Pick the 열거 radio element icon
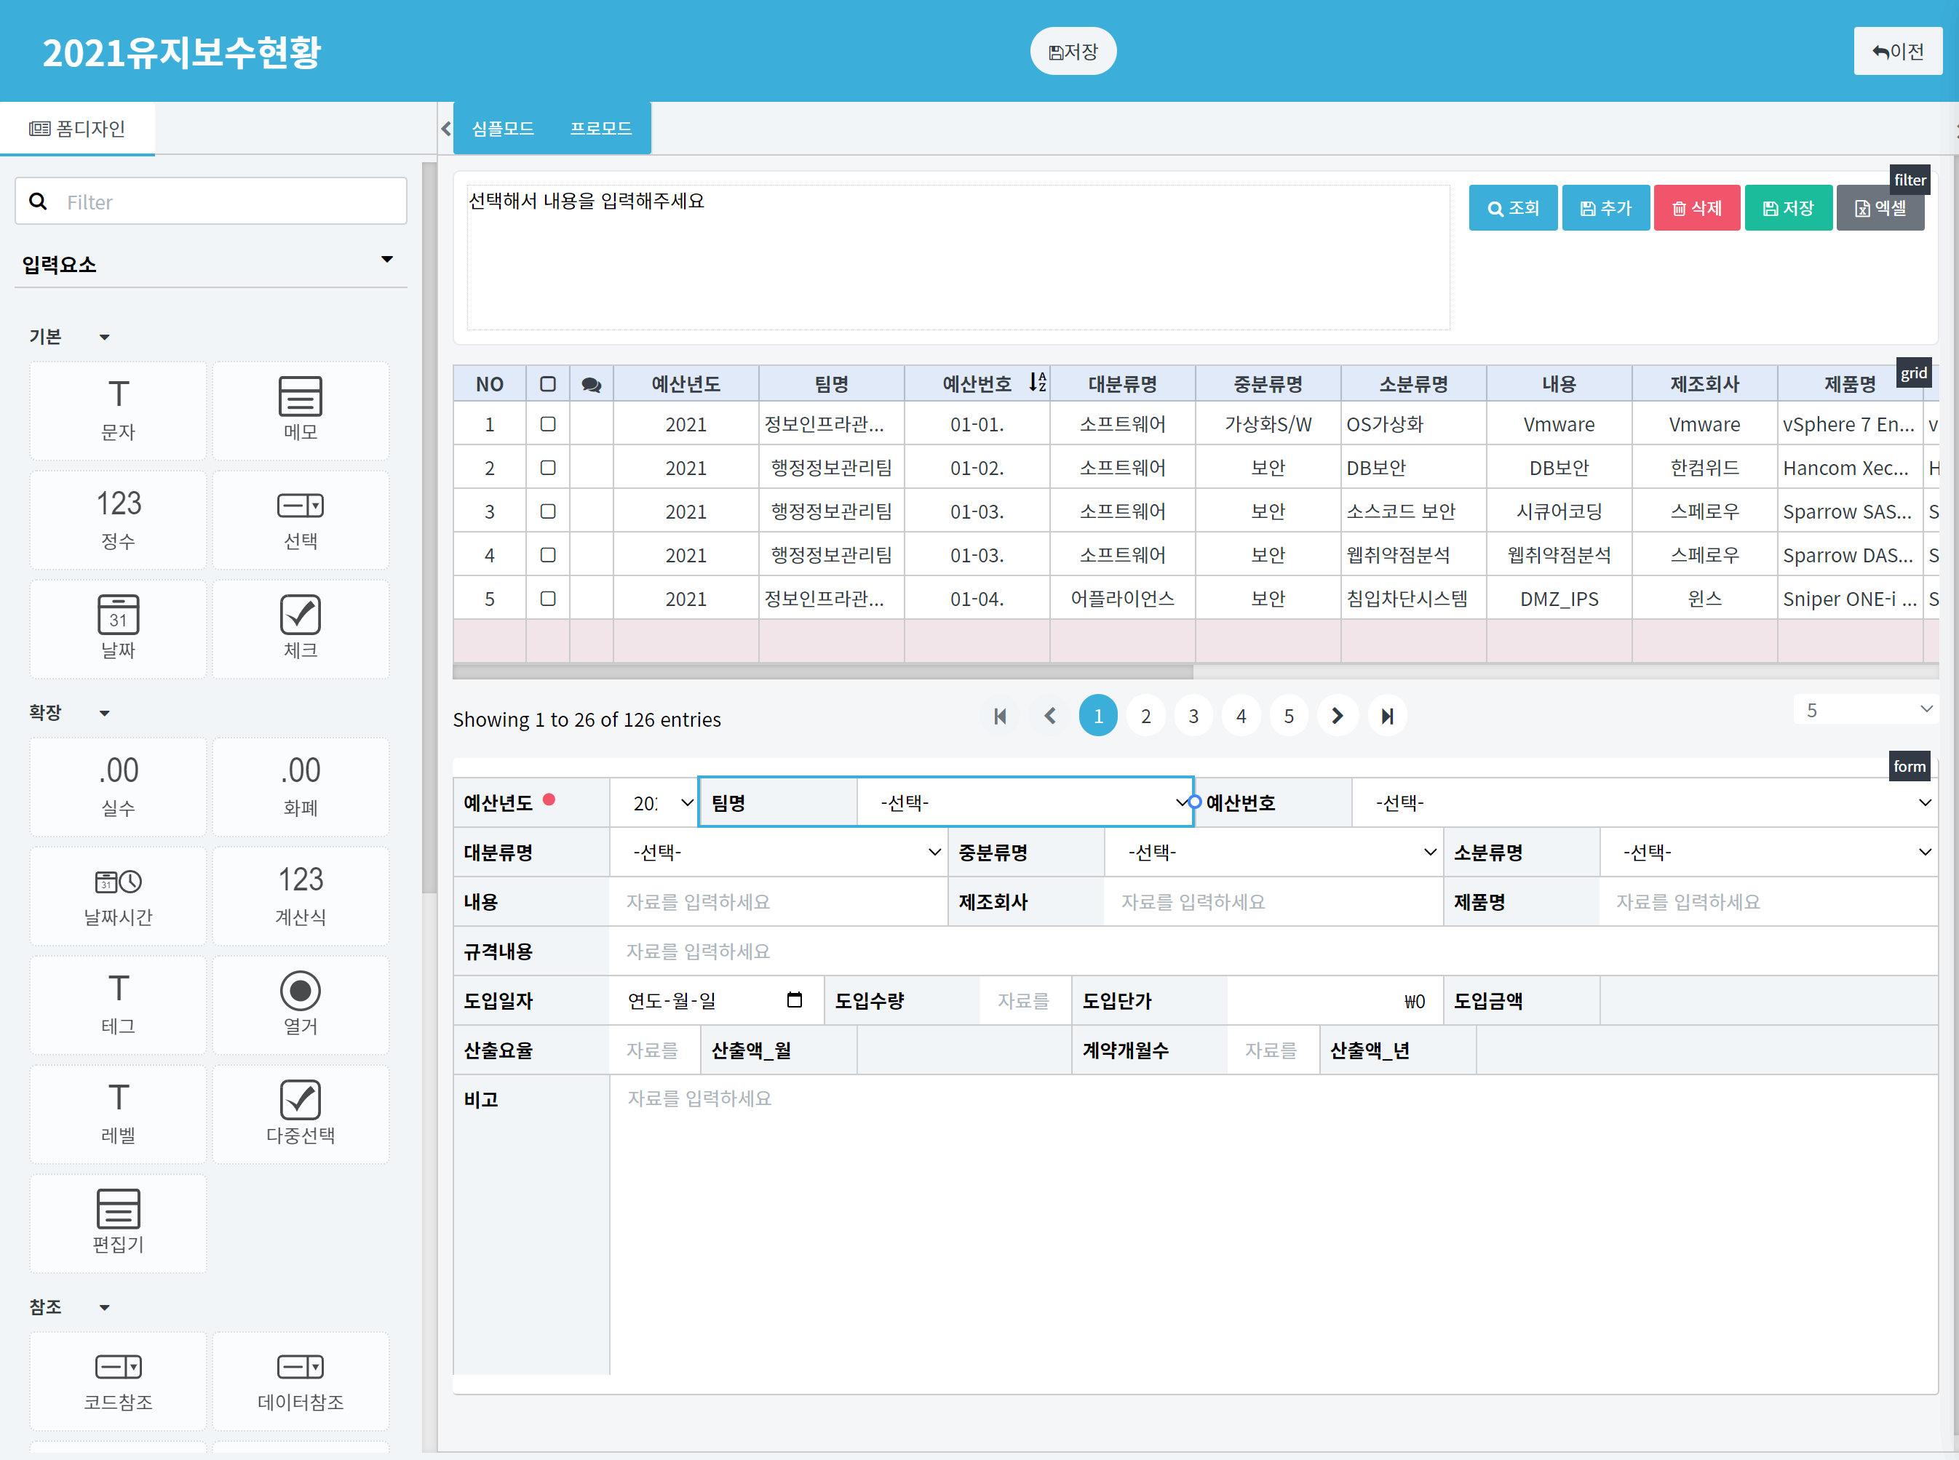 coord(301,990)
